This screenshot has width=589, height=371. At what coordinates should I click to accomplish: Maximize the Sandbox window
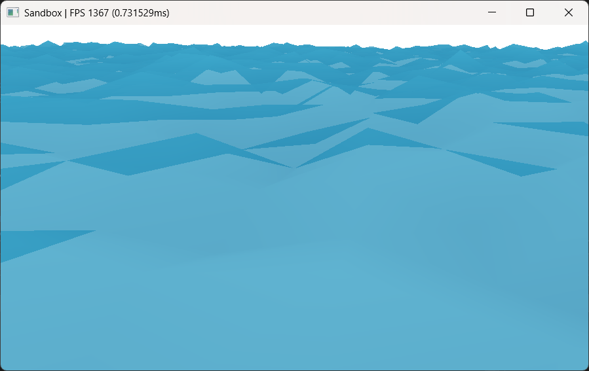[x=529, y=12]
